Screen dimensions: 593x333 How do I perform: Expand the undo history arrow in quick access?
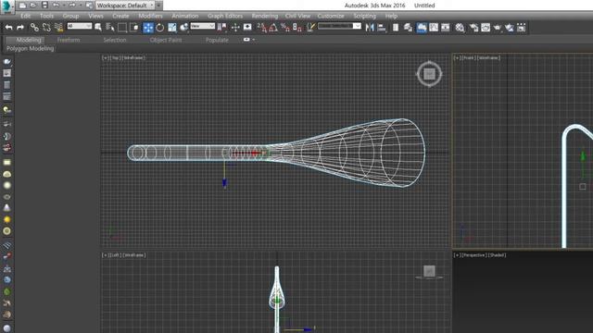64,6
